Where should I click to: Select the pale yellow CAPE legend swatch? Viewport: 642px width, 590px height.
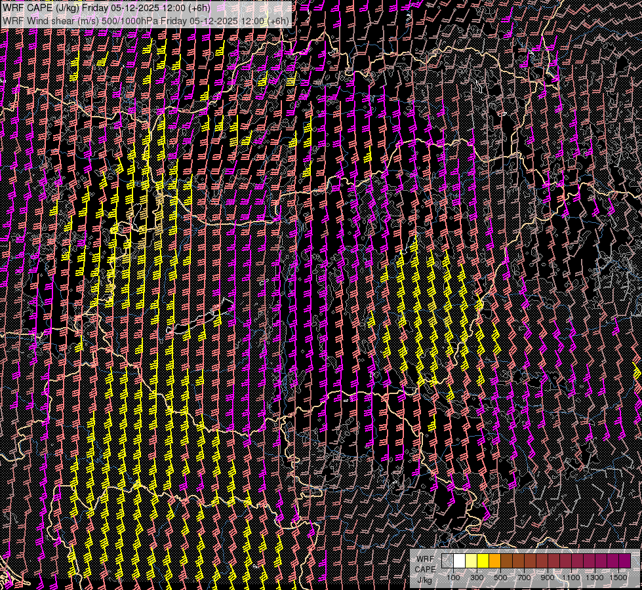471,560
